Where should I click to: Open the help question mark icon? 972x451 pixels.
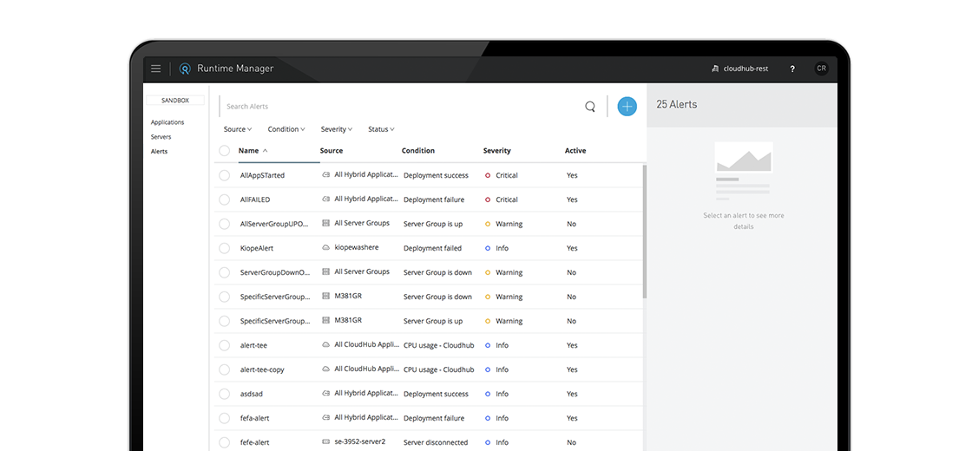792,69
